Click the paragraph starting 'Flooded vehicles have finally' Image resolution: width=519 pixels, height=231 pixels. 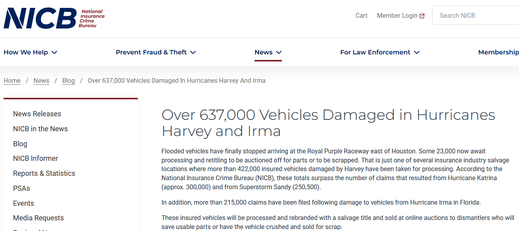pyautogui.click(x=335, y=169)
